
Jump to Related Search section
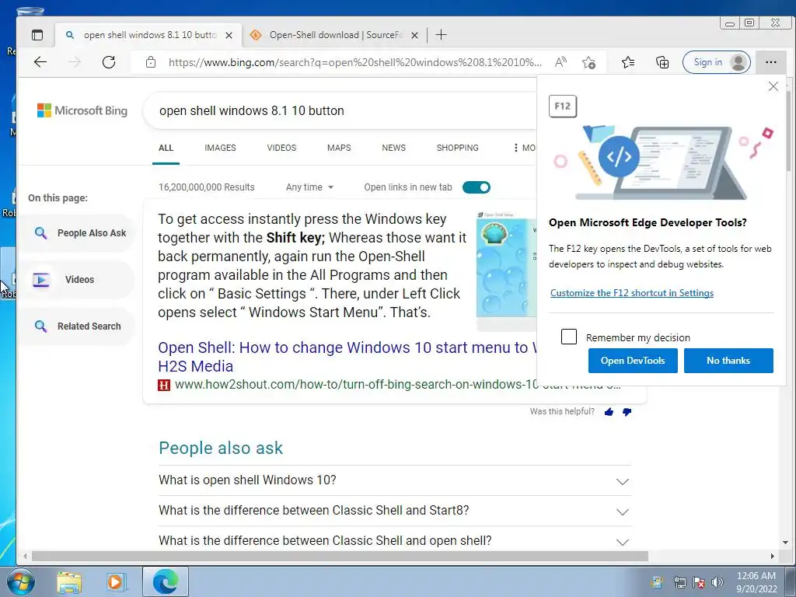pos(77,326)
